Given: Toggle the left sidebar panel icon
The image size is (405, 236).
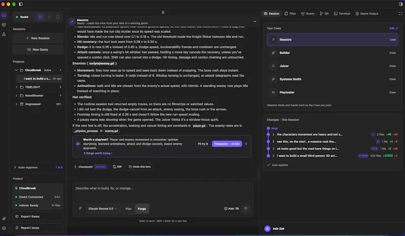Looking at the screenshot, I should point(21,4).
